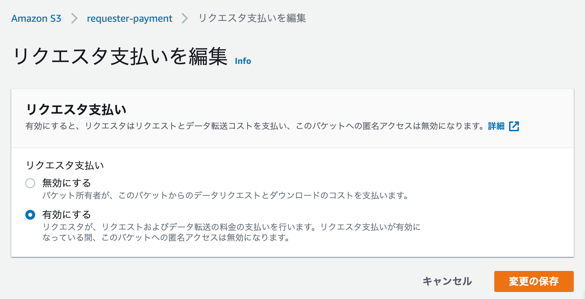
Task: Click the chevron after Amazon S3 breadcrumb
Action: point(74,18)
